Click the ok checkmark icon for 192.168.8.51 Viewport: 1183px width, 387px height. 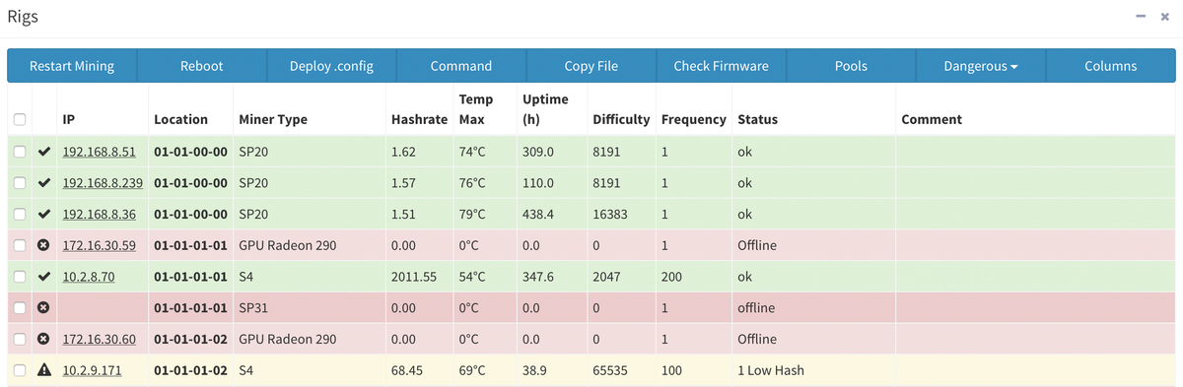43,152
